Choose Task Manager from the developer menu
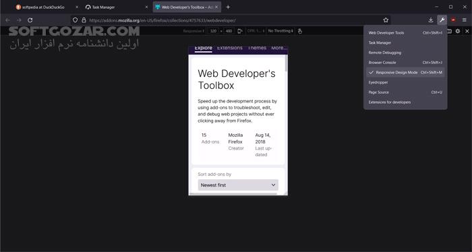Viewport: 472px width, 252px height. pos(405,42)
